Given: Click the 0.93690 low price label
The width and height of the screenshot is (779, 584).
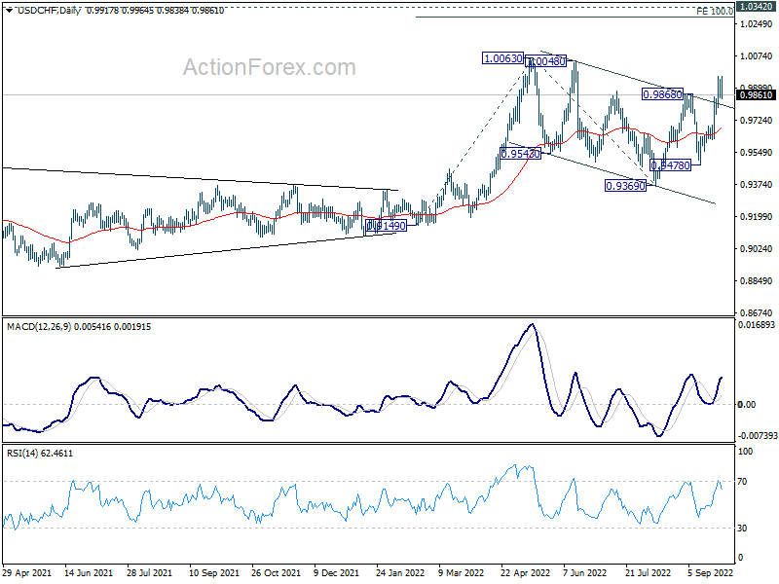Looking at the screenshot, I should click(626, 186).
